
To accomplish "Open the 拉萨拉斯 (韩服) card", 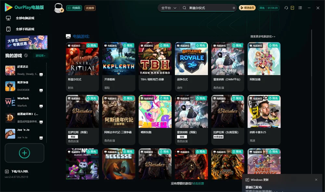I will pyautogui.click(x=82, y=120).
